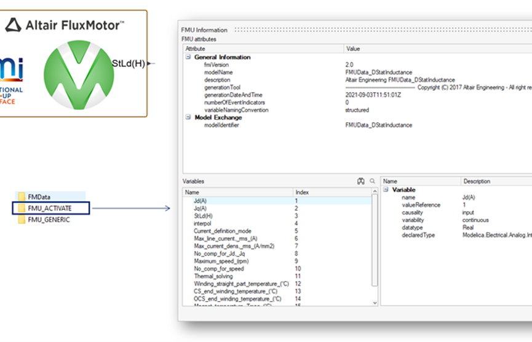Select the CS_end_winding_temperature variable

pos(277,291)
